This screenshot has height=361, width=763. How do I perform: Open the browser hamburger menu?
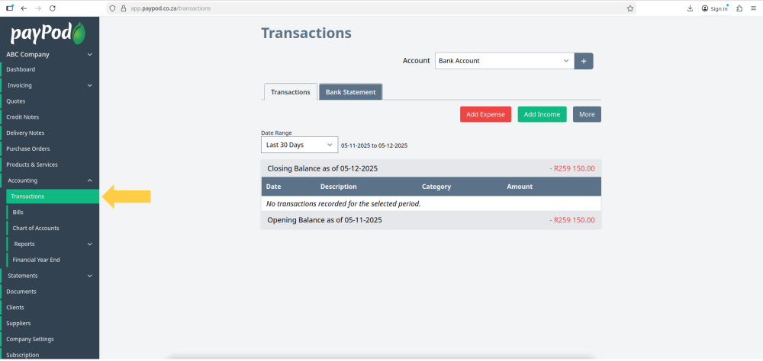753,8
